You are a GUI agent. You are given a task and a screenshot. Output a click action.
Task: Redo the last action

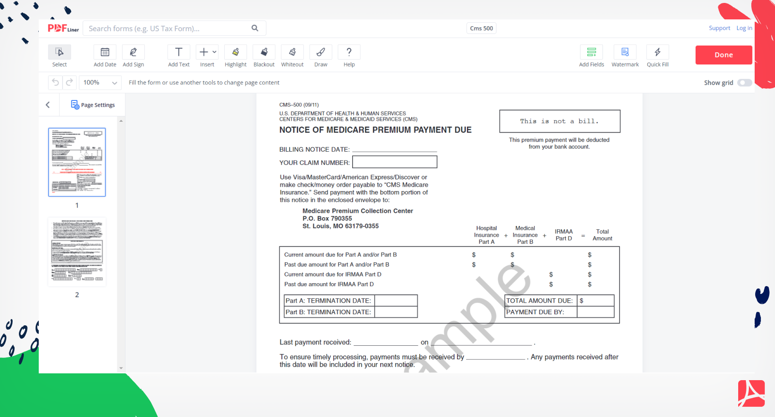pos(69,82)
